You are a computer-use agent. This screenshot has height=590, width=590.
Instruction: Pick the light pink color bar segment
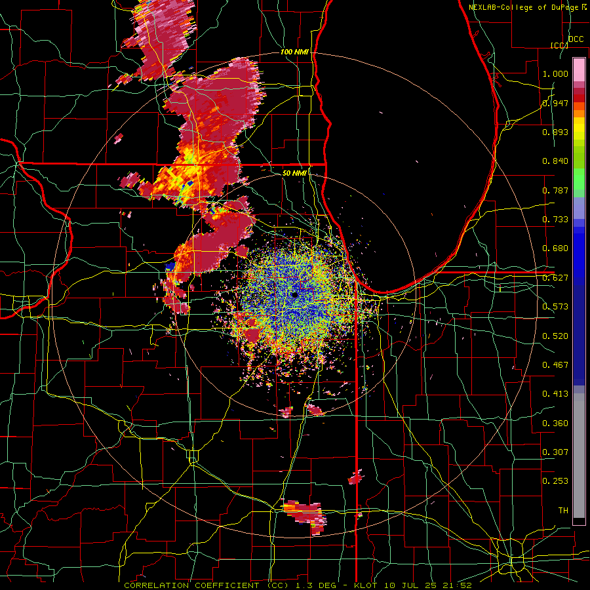click(x=579, y=69)
